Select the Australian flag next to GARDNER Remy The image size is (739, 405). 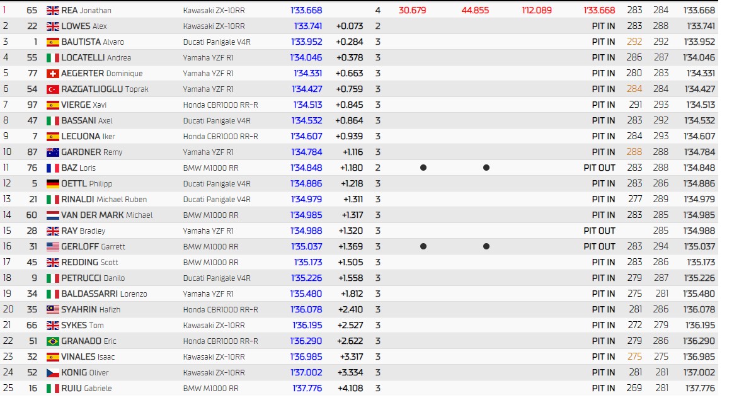click(x=53, y=152)
